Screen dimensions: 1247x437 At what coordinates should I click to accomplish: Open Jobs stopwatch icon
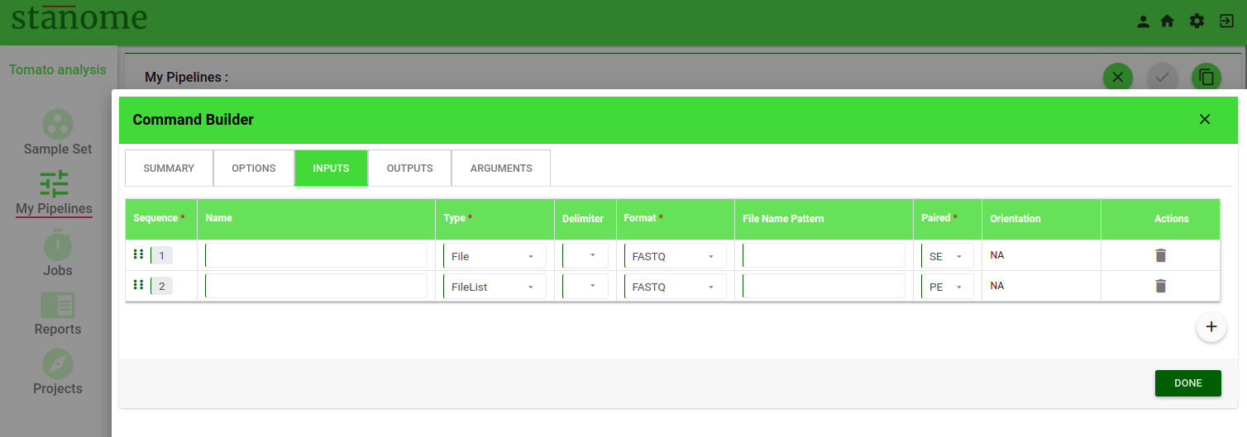coord(58,245)
